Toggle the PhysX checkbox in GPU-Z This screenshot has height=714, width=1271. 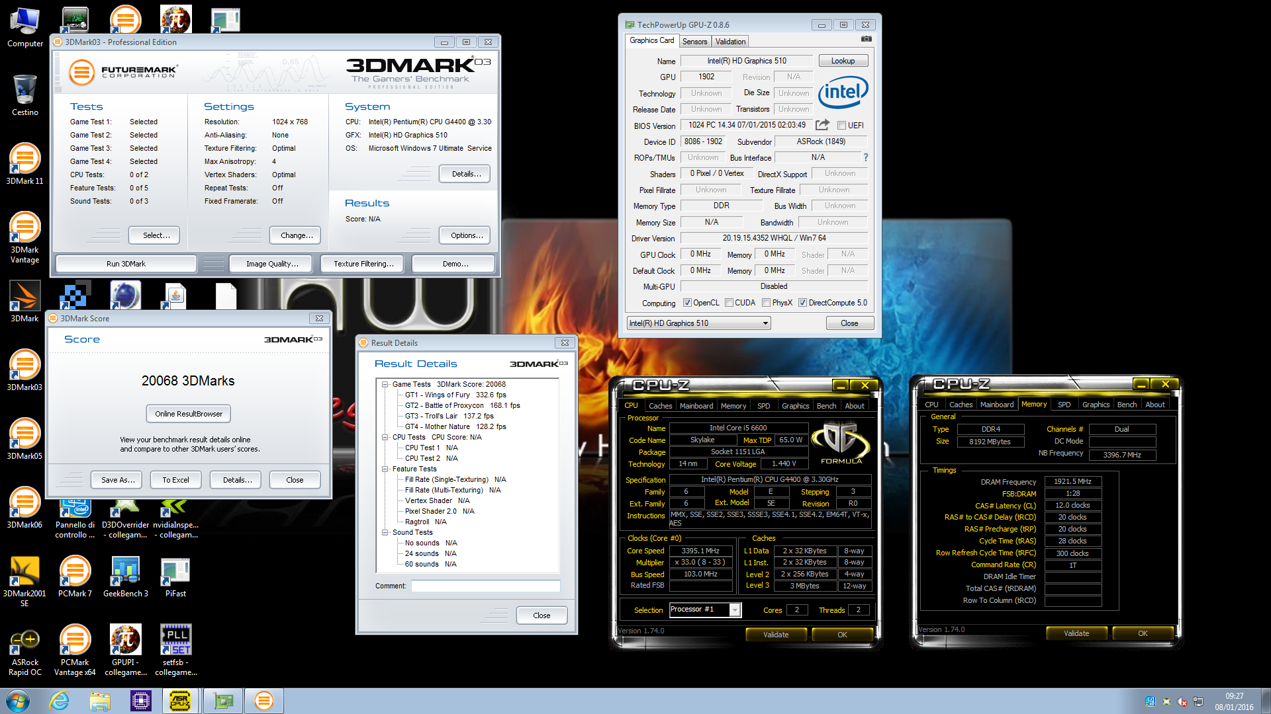click(x=766, y=303)
